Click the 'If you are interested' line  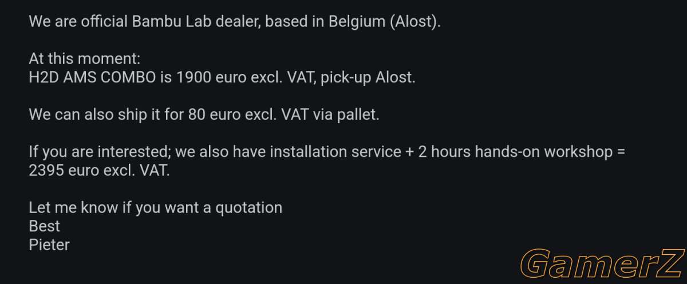326,152
